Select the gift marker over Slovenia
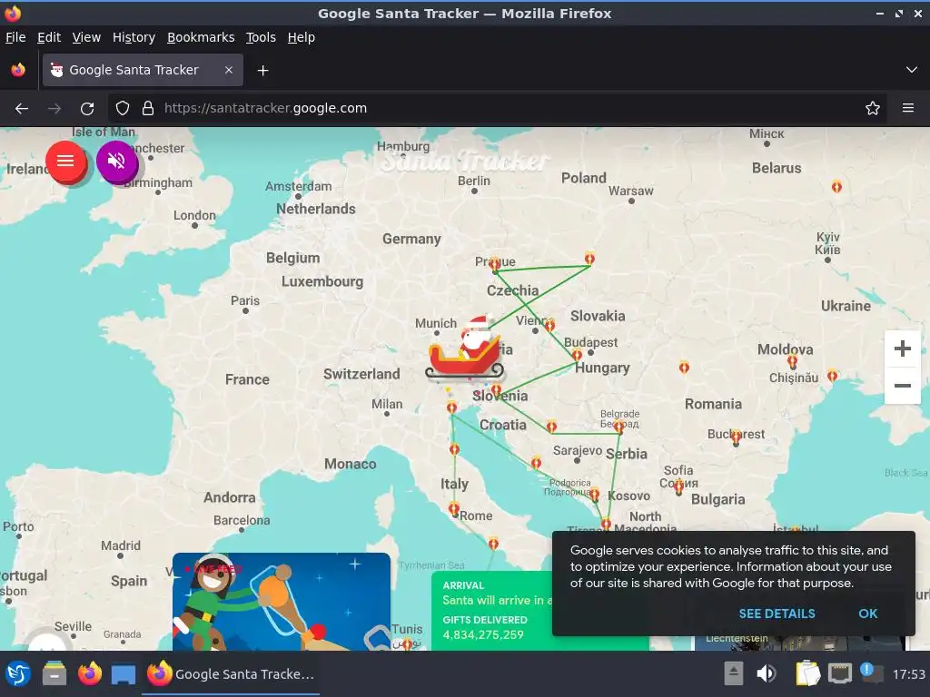The width and height of the screenshot is (930, 697). (x=497, y=389)
